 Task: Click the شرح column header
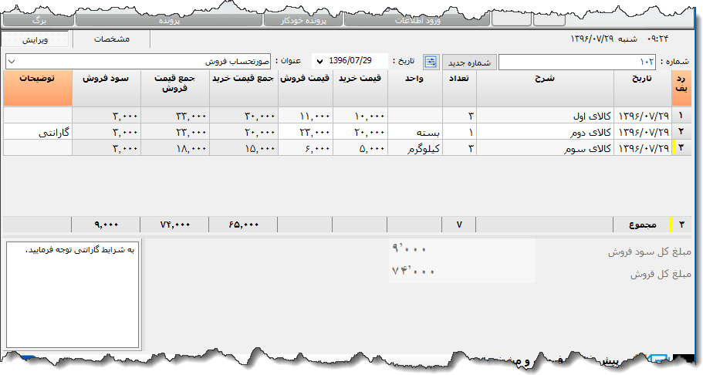click(545, 88)
